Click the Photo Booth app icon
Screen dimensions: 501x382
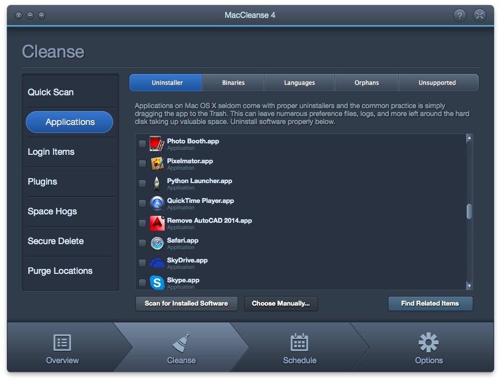tap(157, 144)
